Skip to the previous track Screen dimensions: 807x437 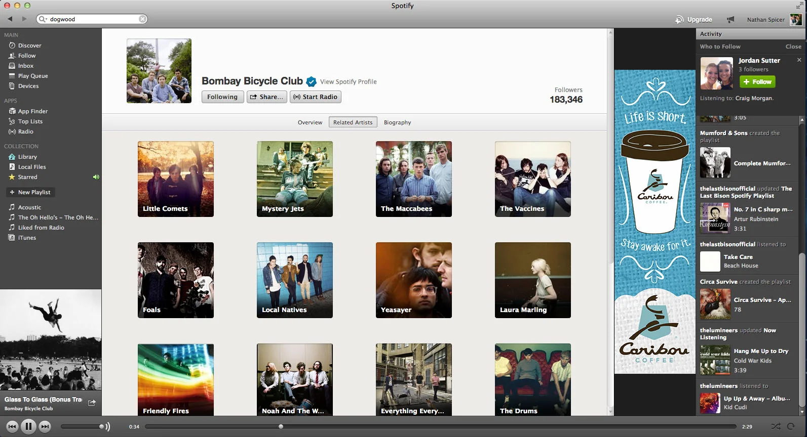coord(12,426)
